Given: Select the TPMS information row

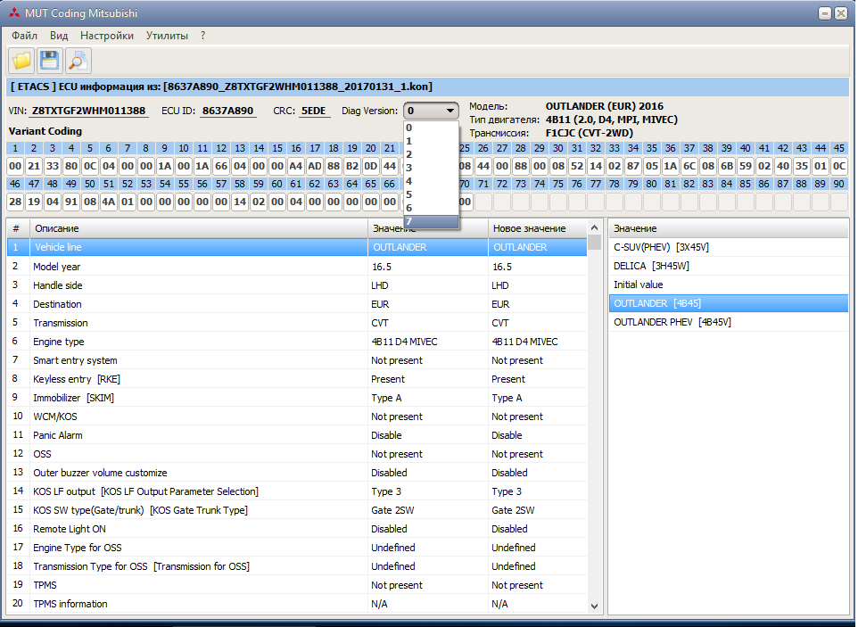Looking at the screenshot, I should coord(297,604).
